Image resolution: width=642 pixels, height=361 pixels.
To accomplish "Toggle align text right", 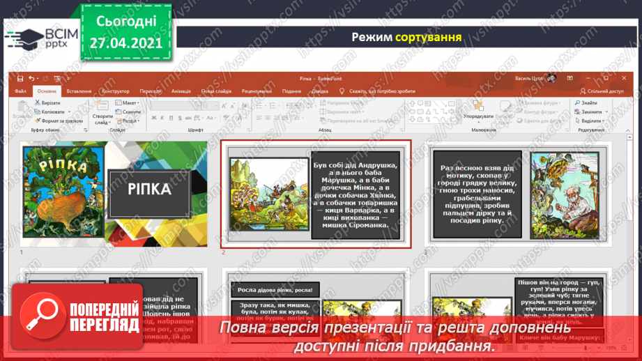I will (x=276, y=118).
